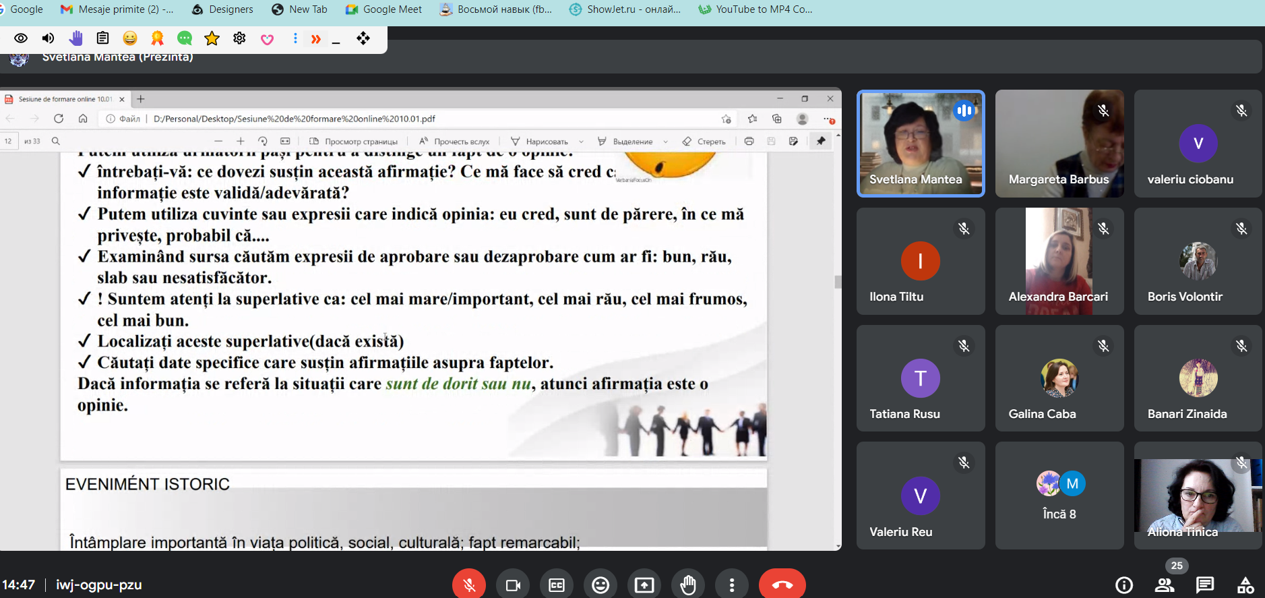1265x598 pixels.
Task: Expand the orange double-chevron in extension toolbar
Action: (x=315, y=39)
